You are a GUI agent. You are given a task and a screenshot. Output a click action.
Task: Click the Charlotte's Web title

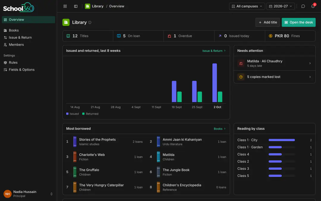92,155
